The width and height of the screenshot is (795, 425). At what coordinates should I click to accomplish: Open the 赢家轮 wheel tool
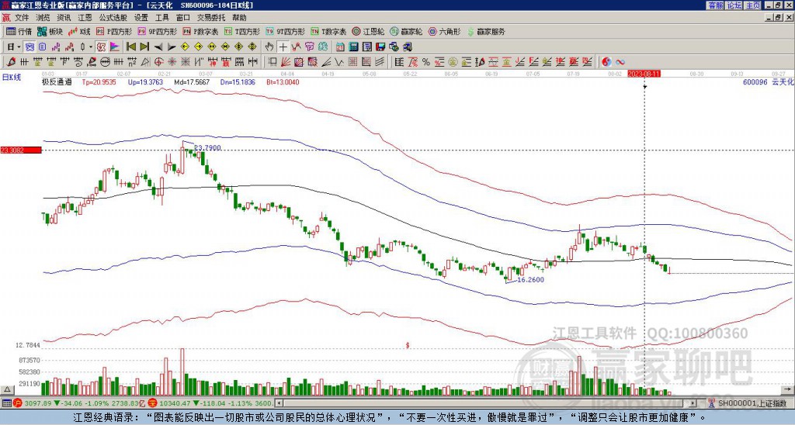(406, 31)
